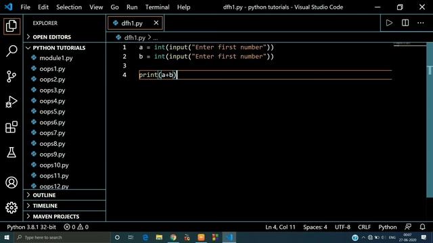Open Task View on the taskbar
The image size is (433, 243).
point(131,237)
